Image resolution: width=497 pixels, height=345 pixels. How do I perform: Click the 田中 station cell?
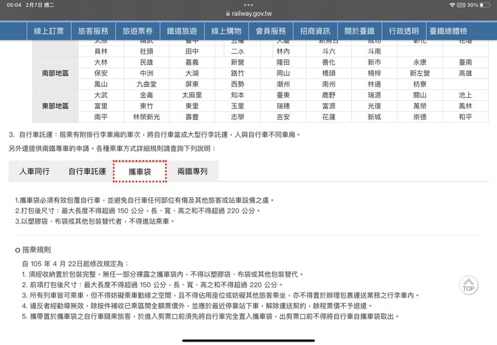coord(192,51)
